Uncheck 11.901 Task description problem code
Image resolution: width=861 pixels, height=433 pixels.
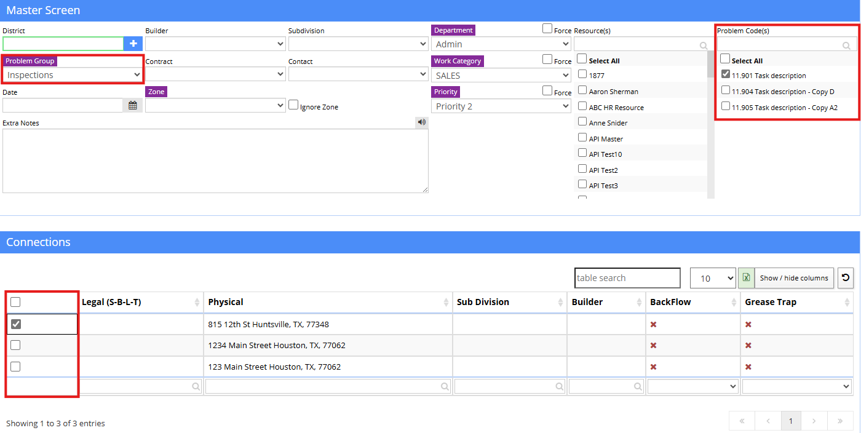(726, 74)
